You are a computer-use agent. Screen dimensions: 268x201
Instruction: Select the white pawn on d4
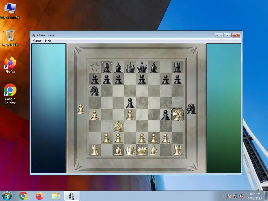coord(130,115)
